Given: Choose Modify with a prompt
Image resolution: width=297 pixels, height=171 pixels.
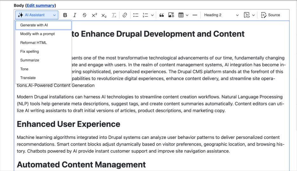Looking at the screenshot, I should pos(43,34).
